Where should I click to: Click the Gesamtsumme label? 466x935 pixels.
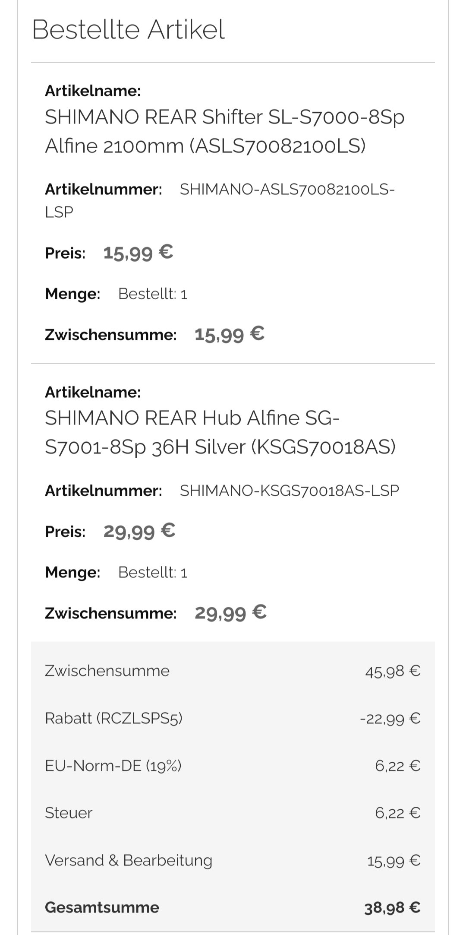pos(102,907)
